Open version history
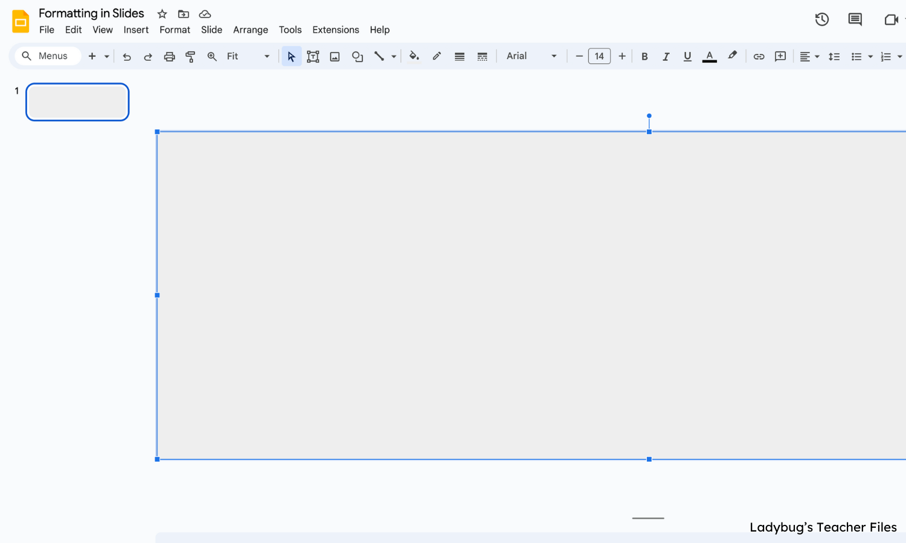The image size is (906, 543). pyautogui.click(x=821, y=19)
